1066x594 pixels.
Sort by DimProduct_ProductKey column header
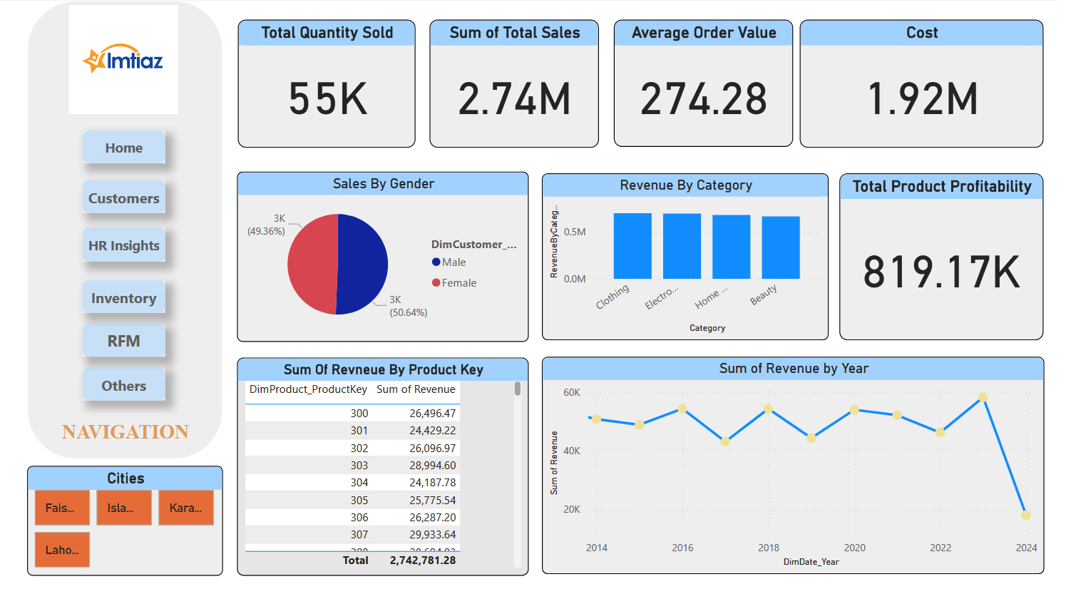(308, 389)
